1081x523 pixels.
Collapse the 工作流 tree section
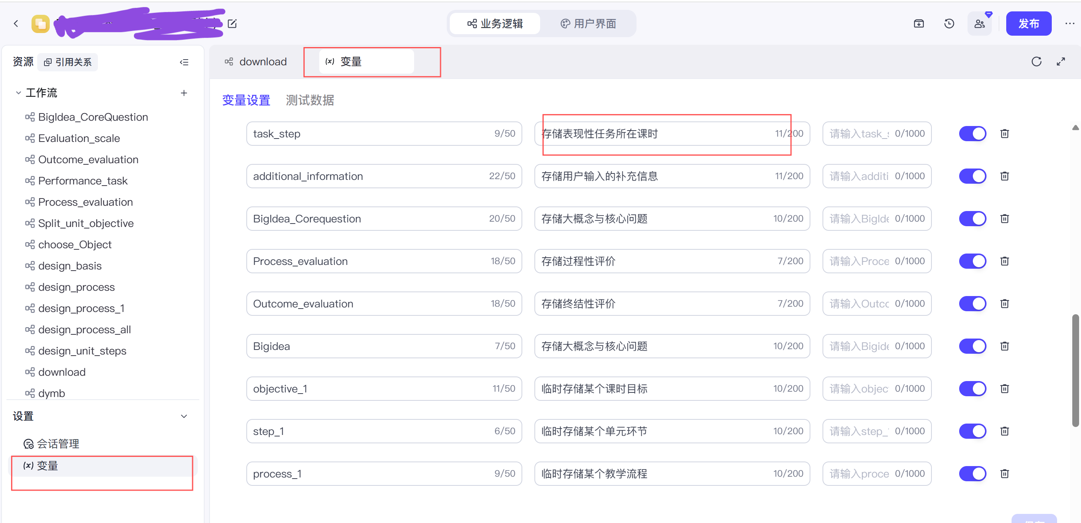pyautogui.click(x=19, y=93)
